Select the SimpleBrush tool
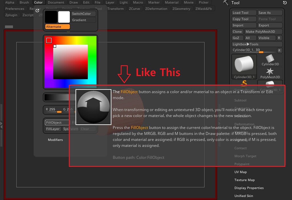The height and width of the screenshot is (200, 292). [244, 84]
